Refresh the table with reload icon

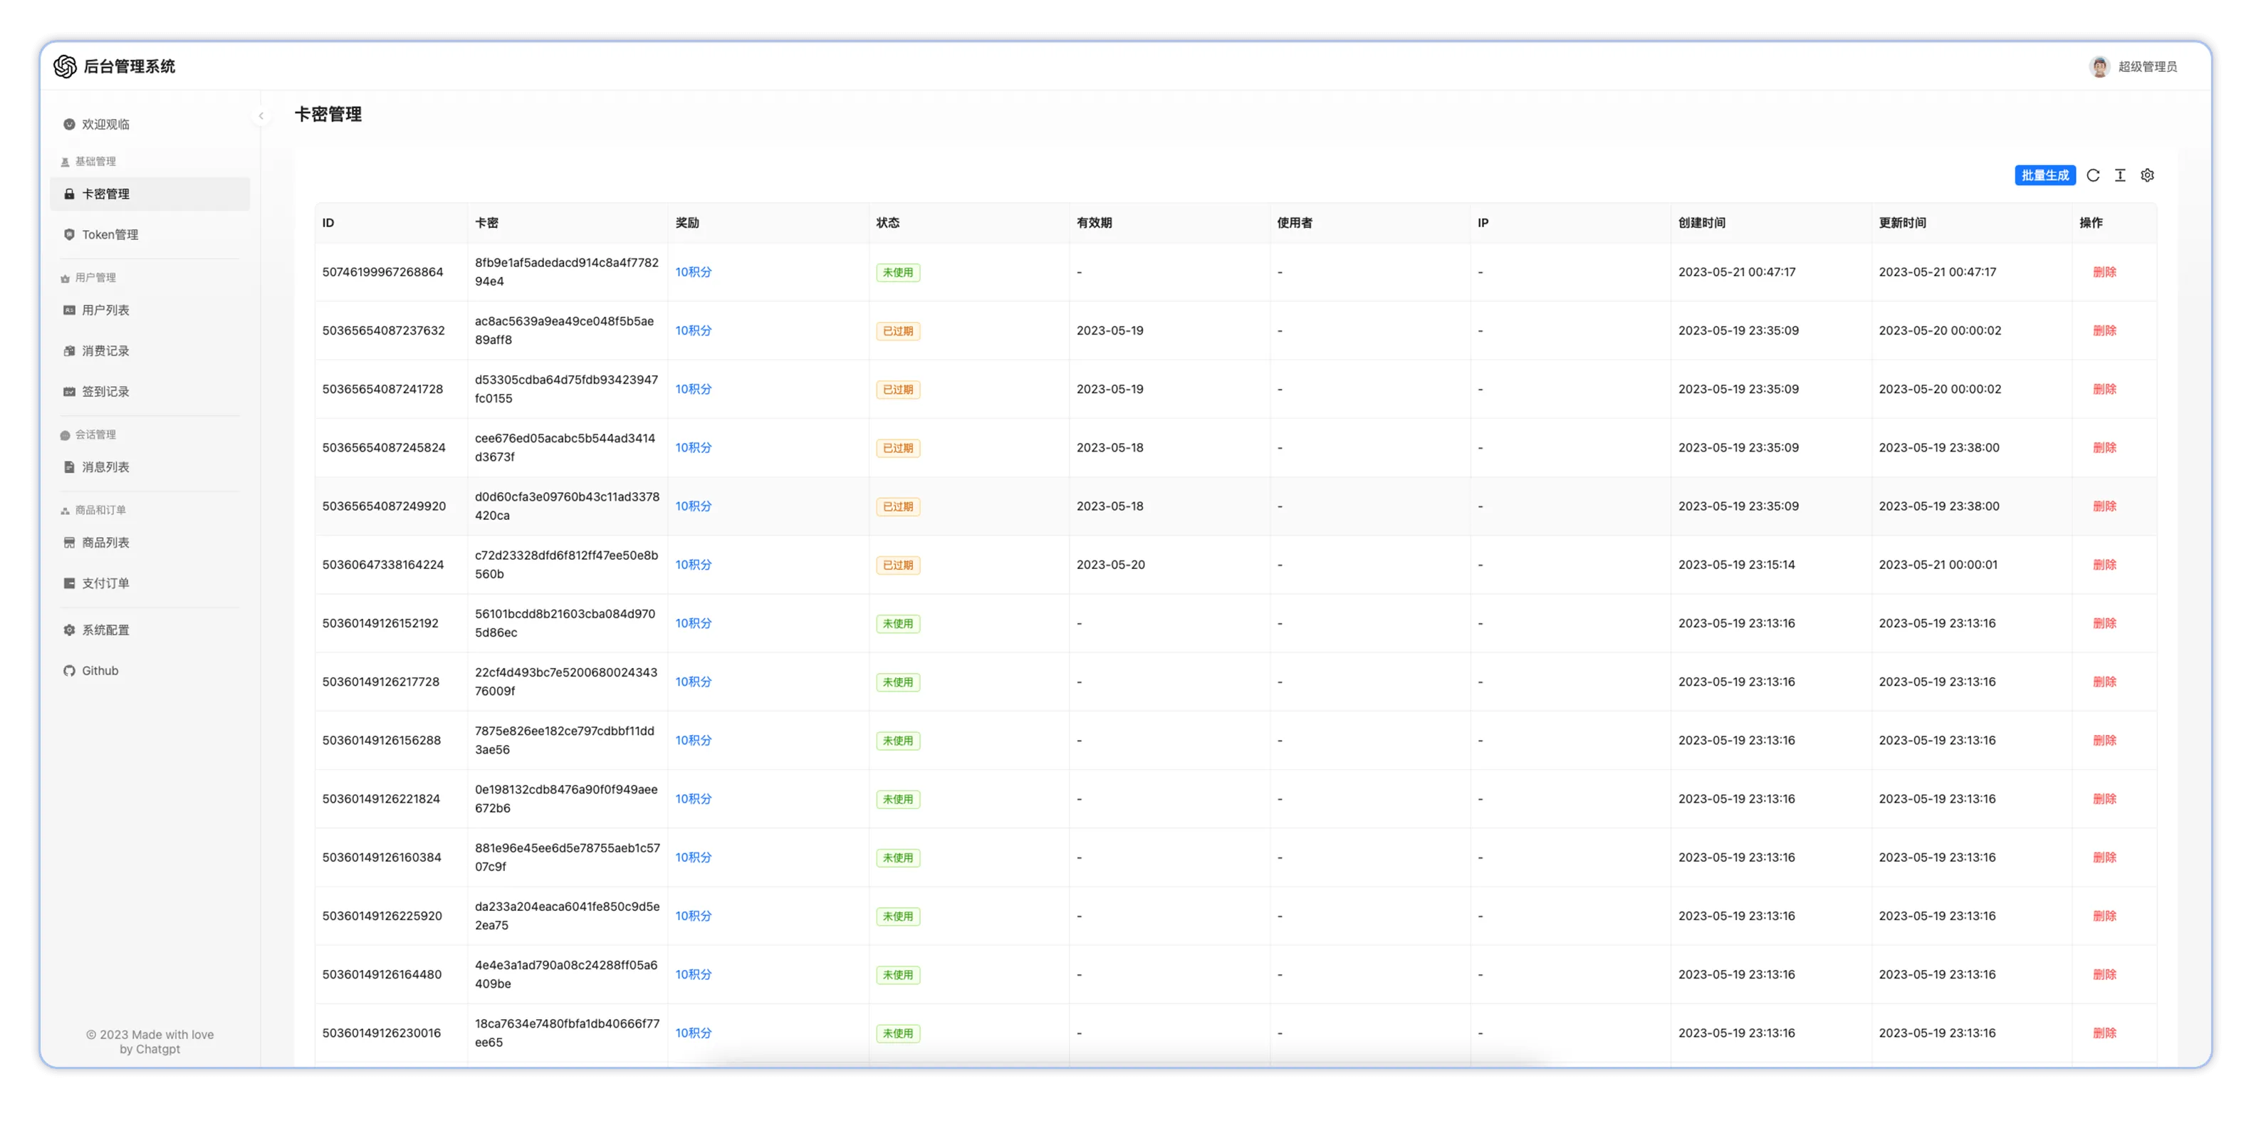point(2093,176)
